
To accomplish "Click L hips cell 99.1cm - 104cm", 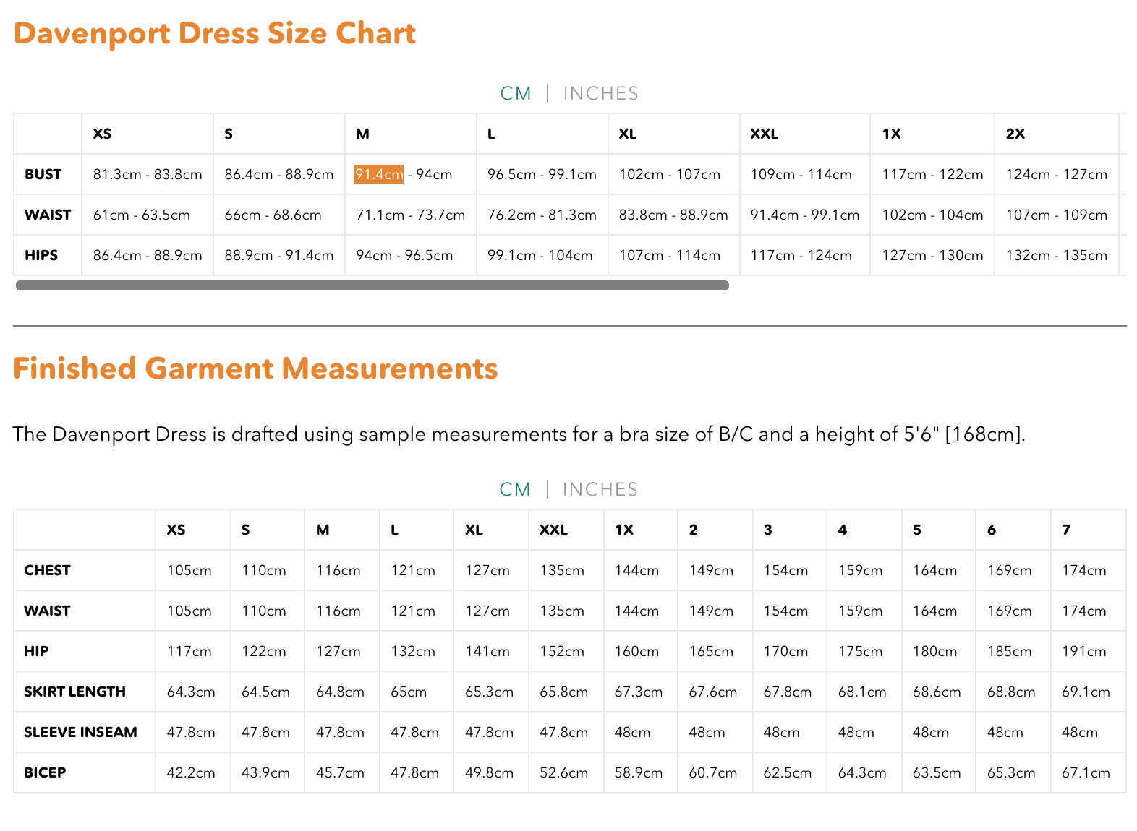I will coord(542,255).
